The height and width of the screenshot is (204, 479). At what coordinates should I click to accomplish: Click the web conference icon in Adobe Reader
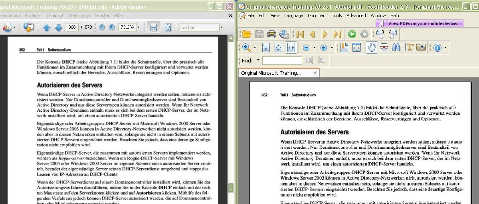(28, 27)
